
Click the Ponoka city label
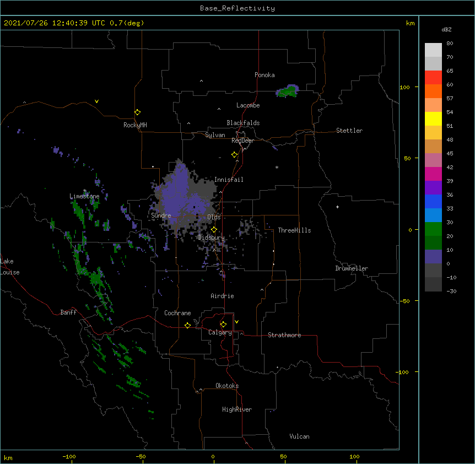[x=265, y=75]
